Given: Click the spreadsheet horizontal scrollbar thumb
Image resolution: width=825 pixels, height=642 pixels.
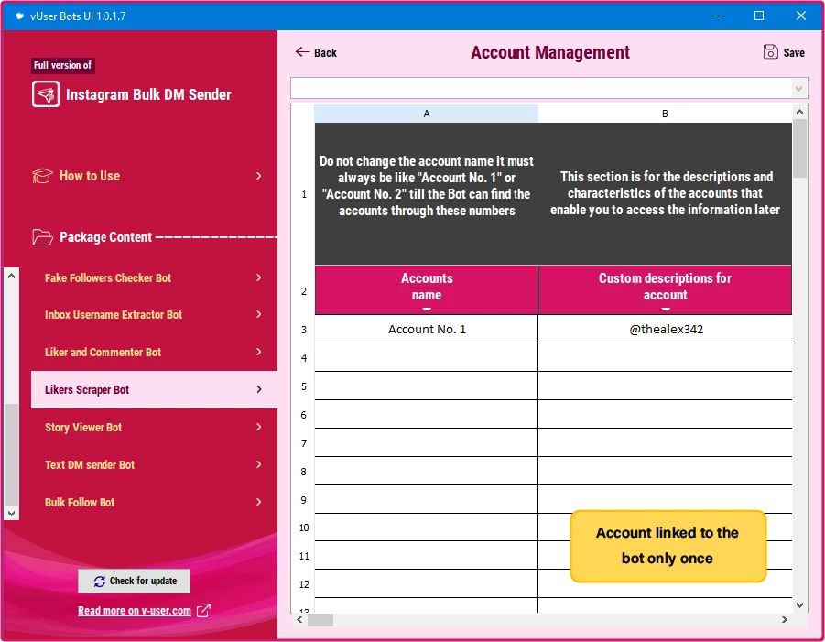Looking at the screenshot, I should [x=320, y=619].
